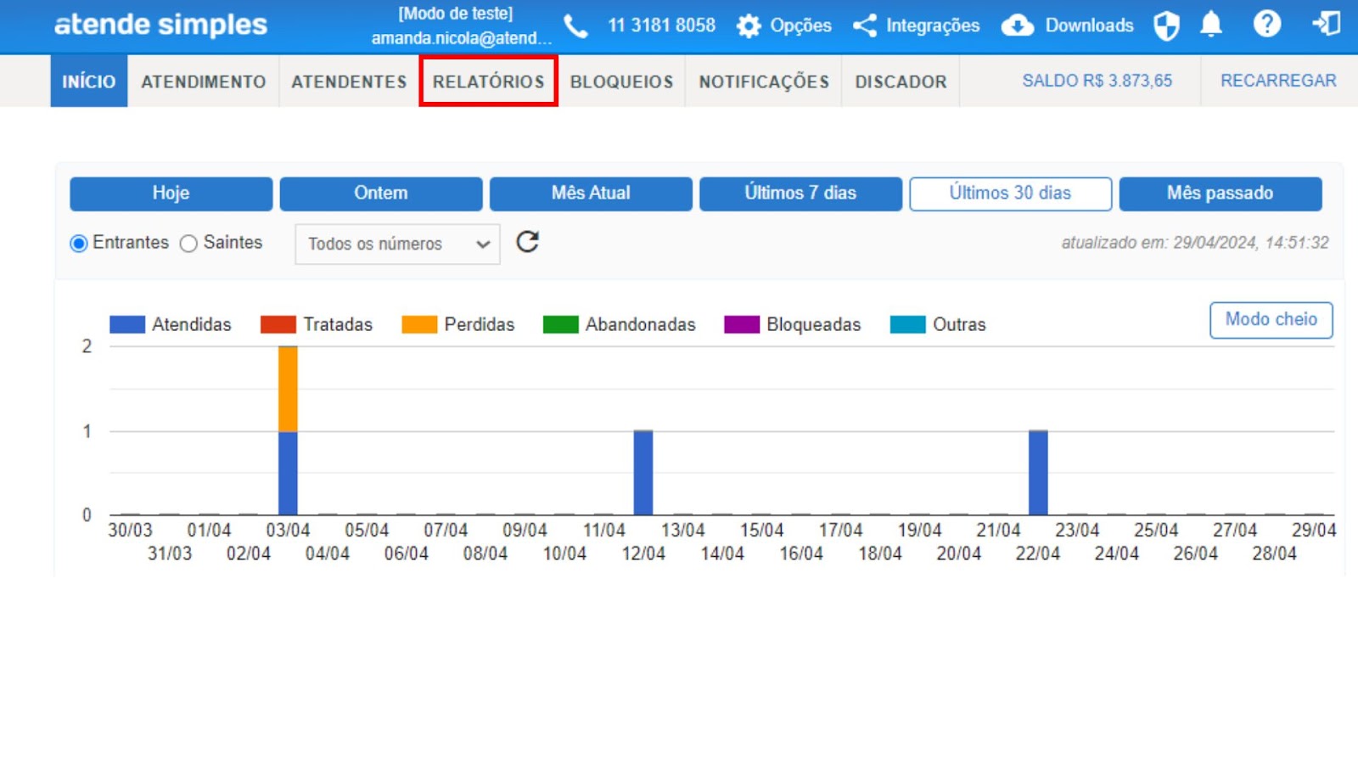The width and height of the screenshot is (1358, 764).
Task: Click the [Modo de teste] label
Action: pyautogui.click(x=456, y=14)
